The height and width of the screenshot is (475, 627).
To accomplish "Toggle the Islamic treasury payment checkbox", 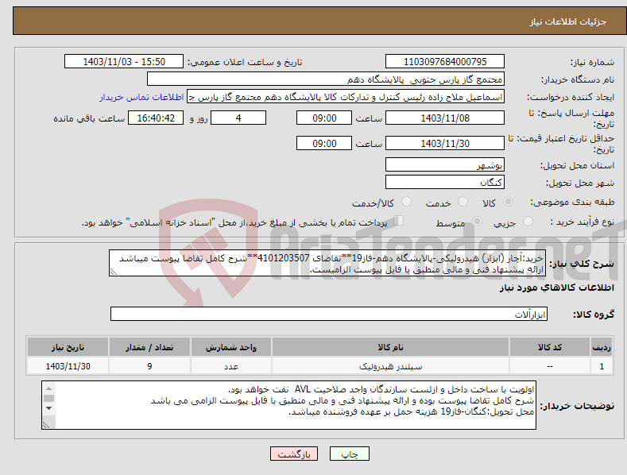I will point(398,221).
